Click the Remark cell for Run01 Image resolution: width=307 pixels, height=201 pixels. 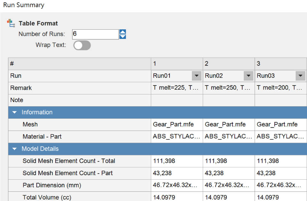click(177, 88)
